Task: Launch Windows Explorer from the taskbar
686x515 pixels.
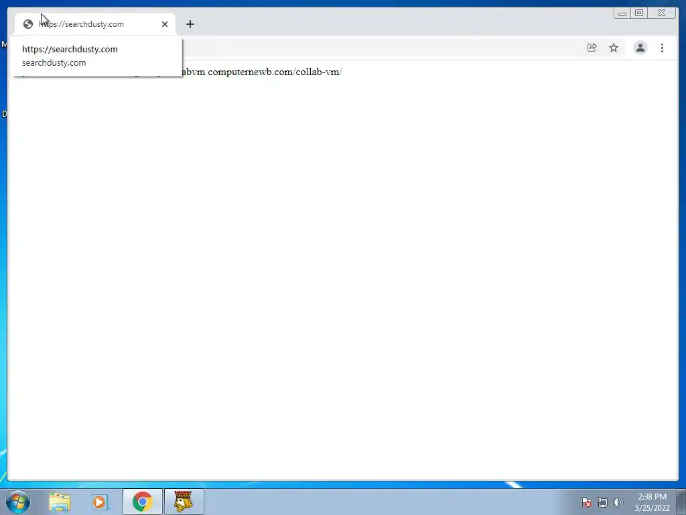Action: point(60,502)
